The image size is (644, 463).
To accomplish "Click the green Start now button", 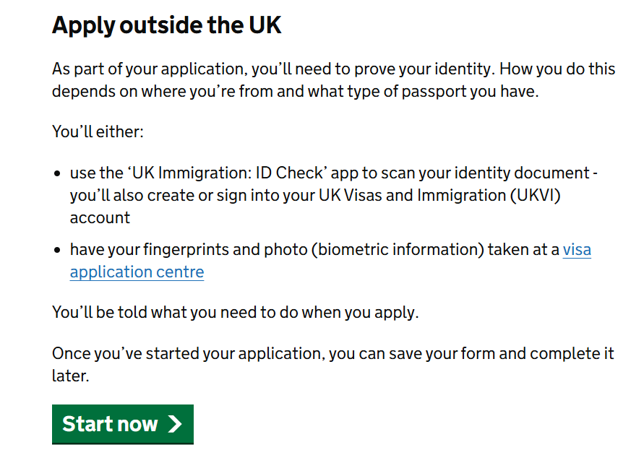I will click(x=122, y=424).
